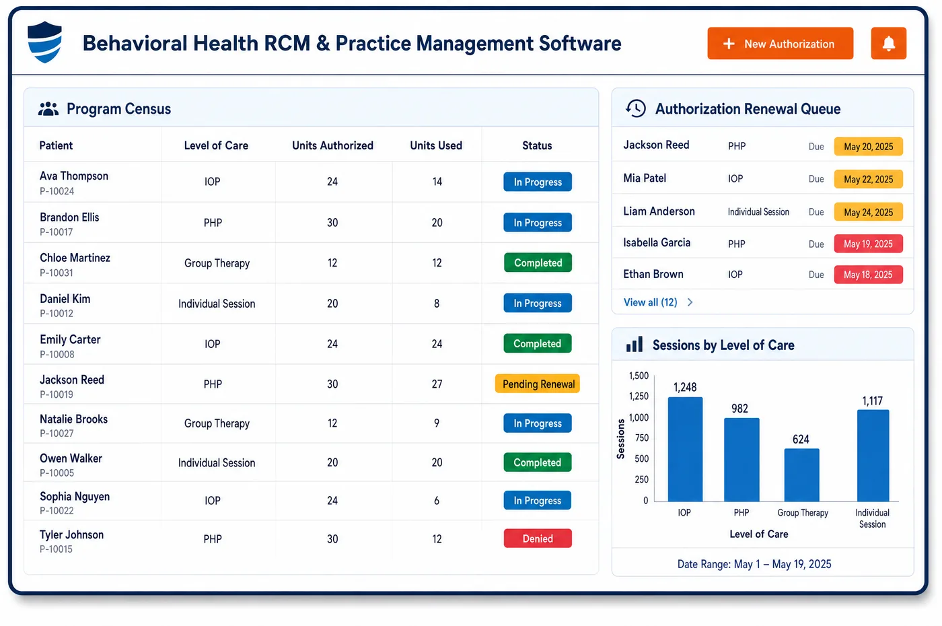Open the View all (12) link
942x626 pixels.
click(x=650, y=302)
